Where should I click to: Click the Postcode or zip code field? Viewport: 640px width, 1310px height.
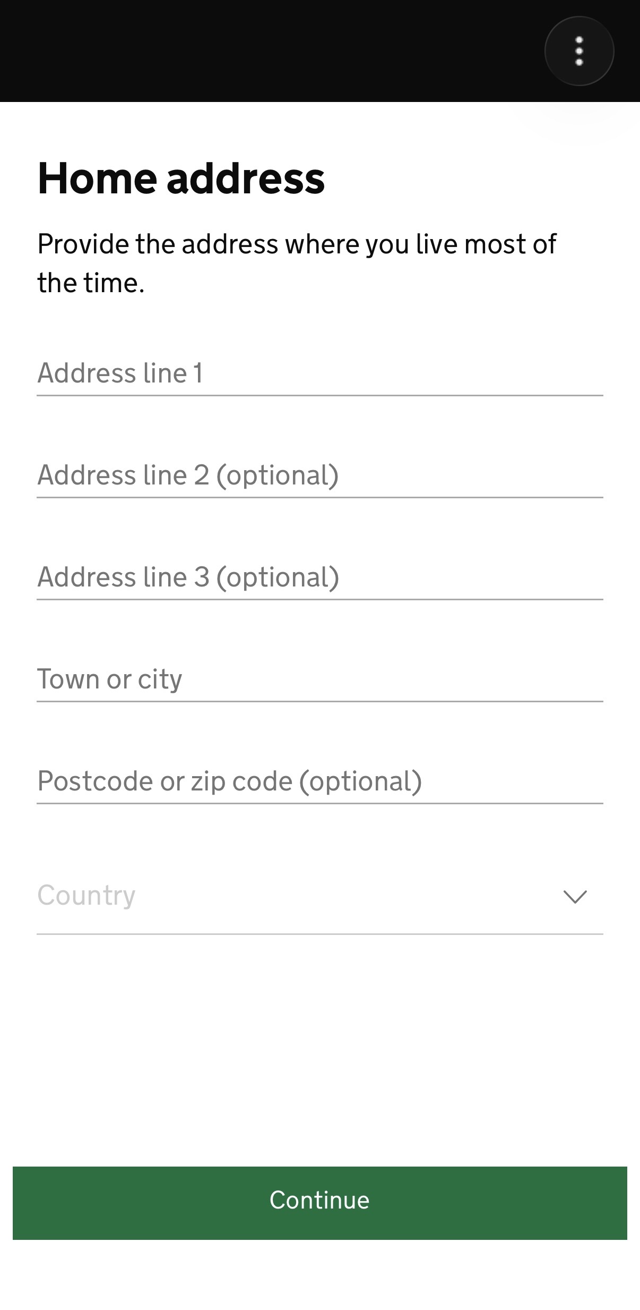[319, 781]
